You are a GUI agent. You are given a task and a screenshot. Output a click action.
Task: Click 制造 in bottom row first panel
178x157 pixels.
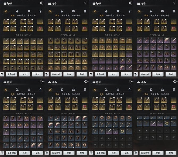[24, 153]
